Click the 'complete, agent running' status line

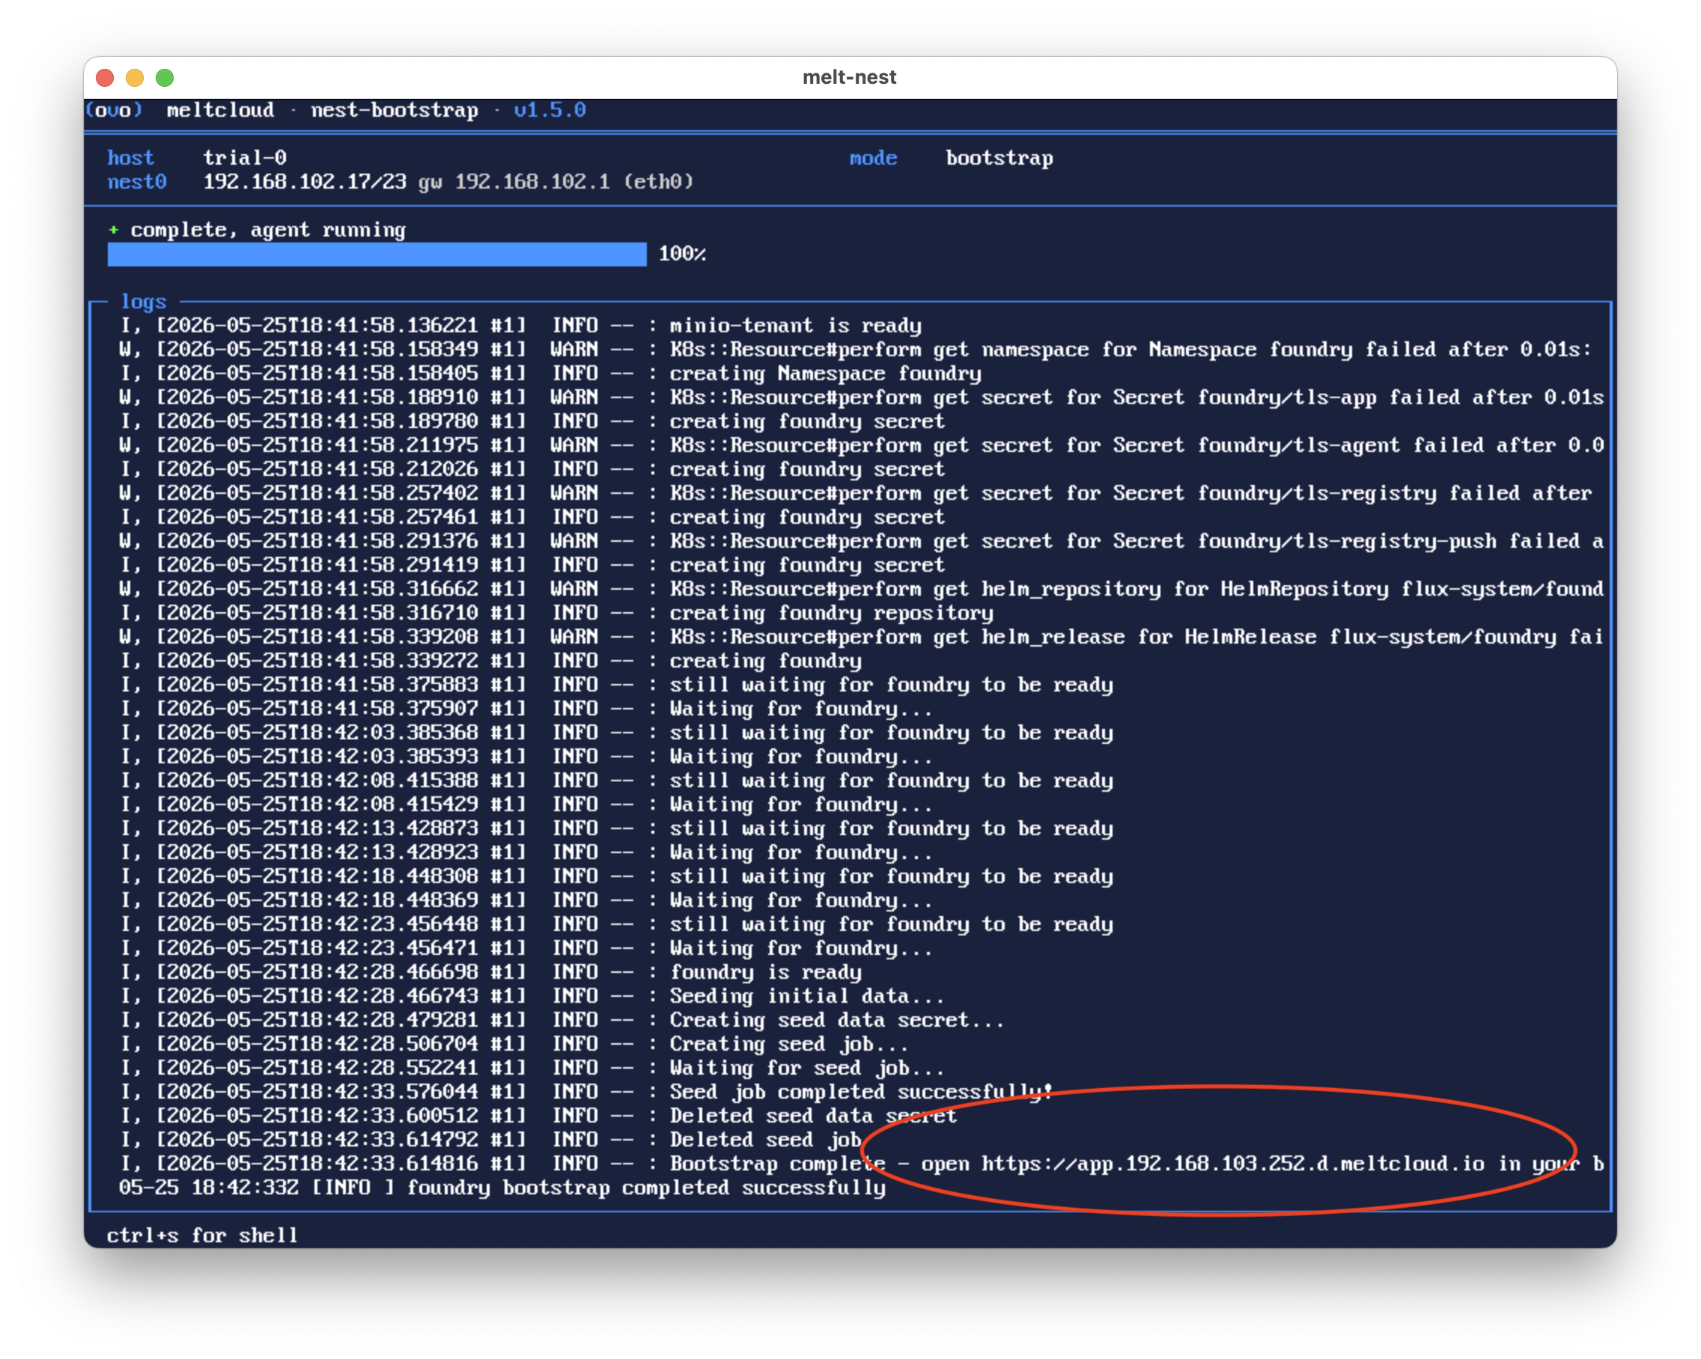coord(258,230)
